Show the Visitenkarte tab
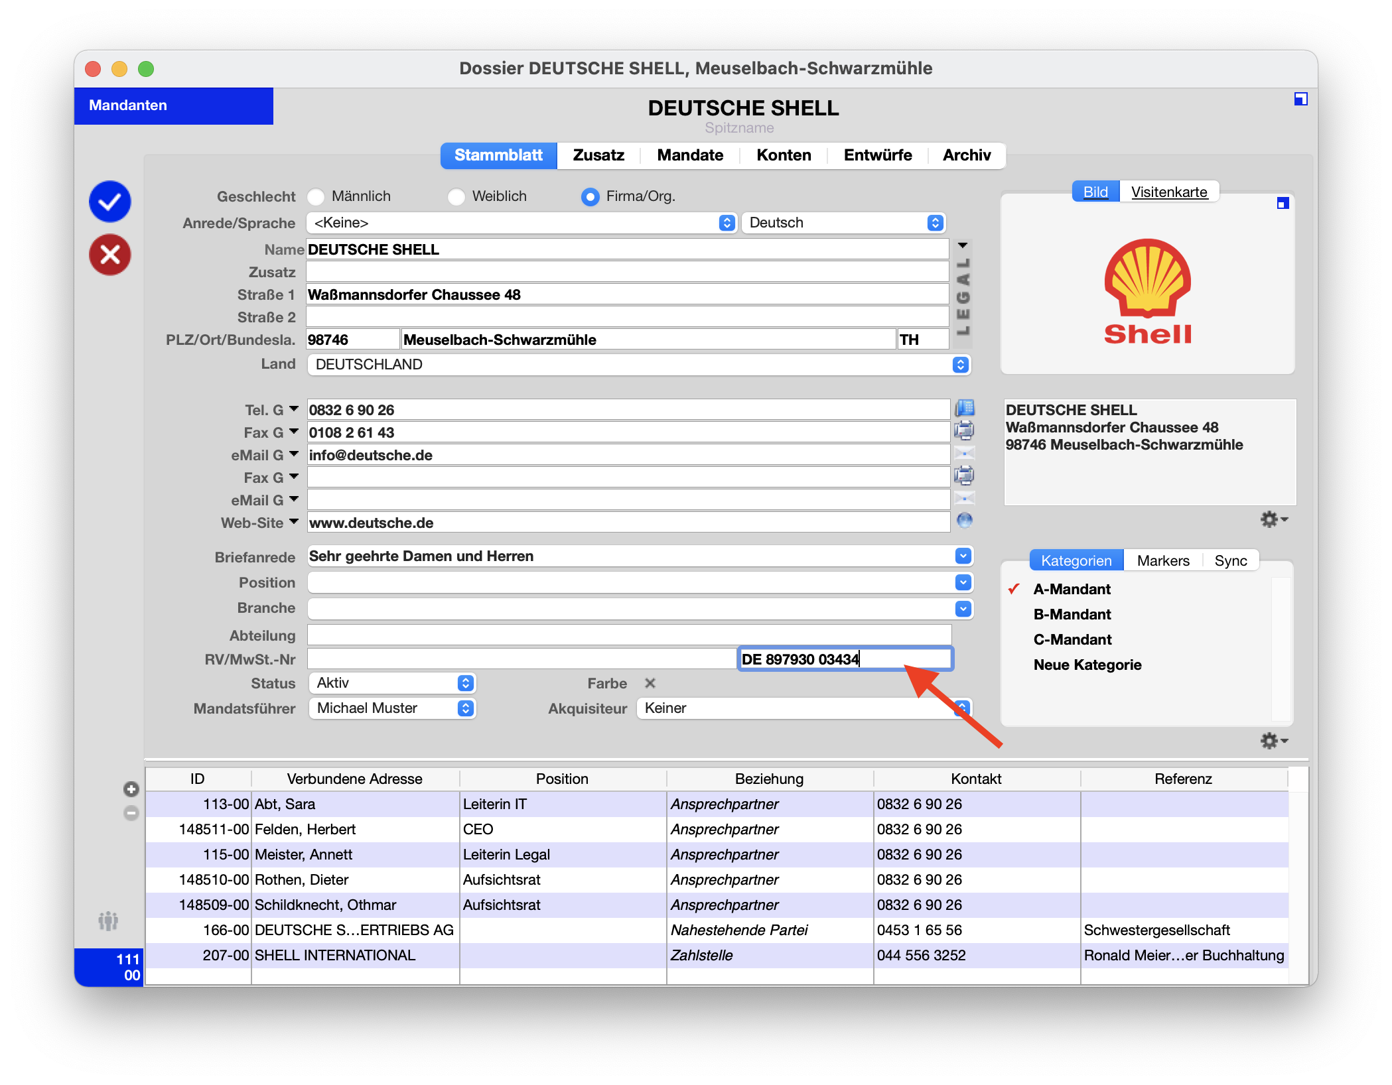 click(x=1169, y=192)
